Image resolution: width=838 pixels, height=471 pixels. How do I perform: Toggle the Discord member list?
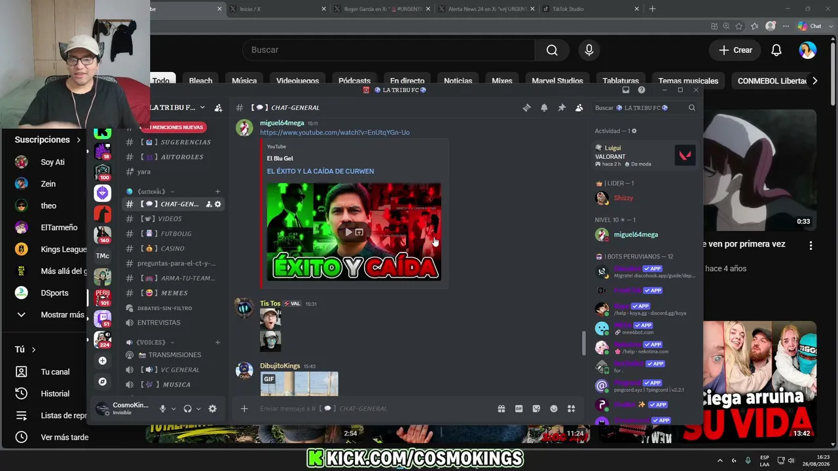pyautogui.click(x=579, y=108)
